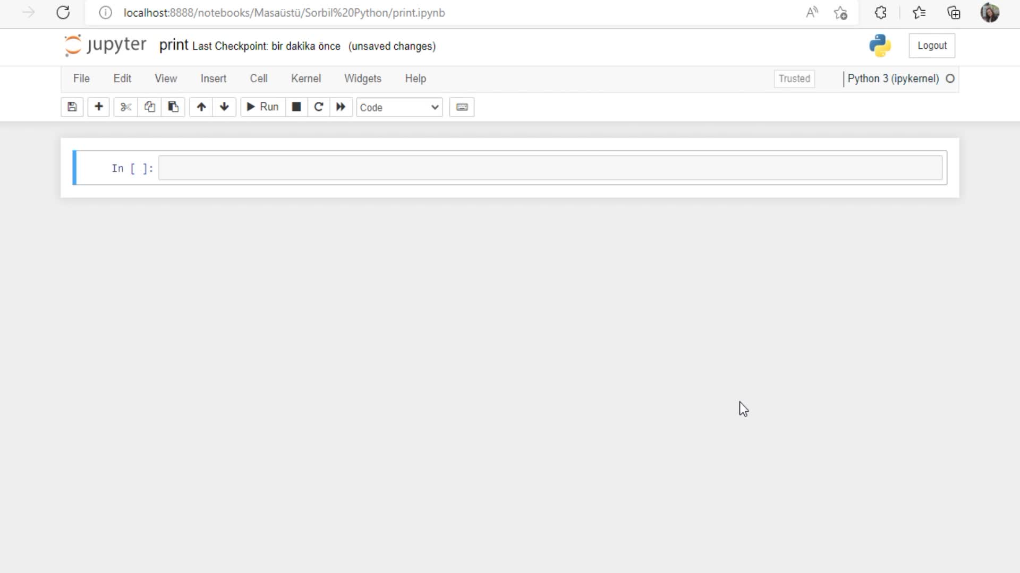This screenshot has width=1020, height=573.
Task: Click the copy selected cells icon
Action: pos(149,107)
